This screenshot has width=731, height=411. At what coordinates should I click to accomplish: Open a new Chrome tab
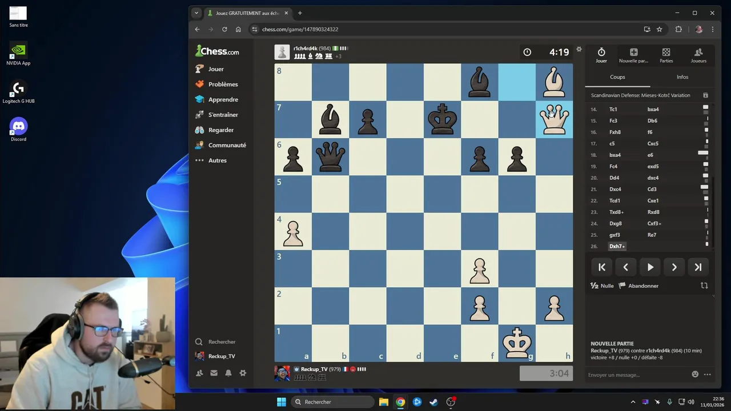click(300, 13)
